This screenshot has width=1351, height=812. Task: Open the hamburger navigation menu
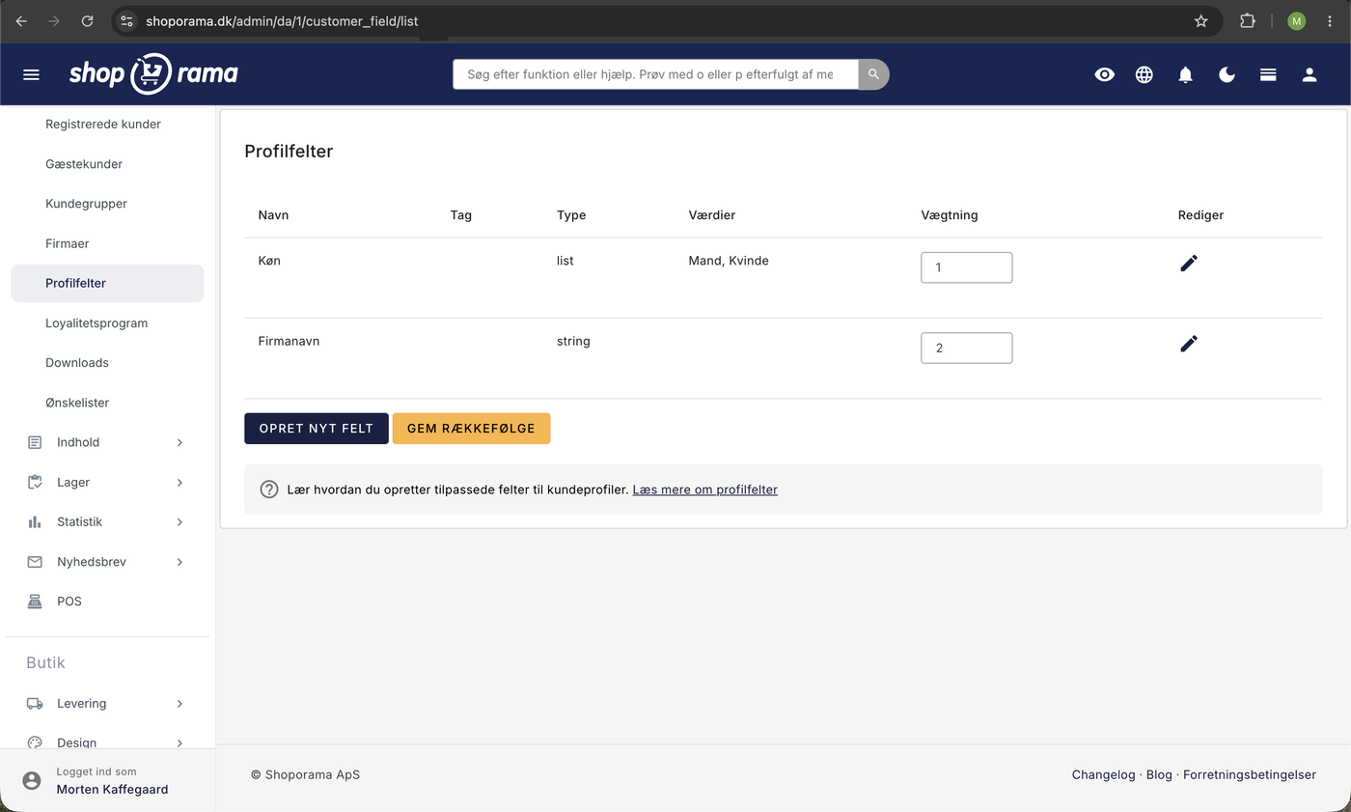(x=31, y=74)
